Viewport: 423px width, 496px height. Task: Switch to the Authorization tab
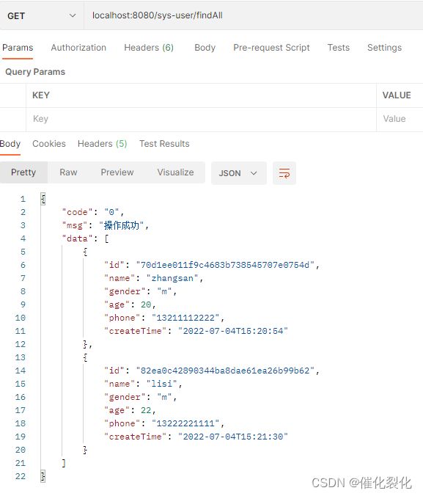click(78, 48)
